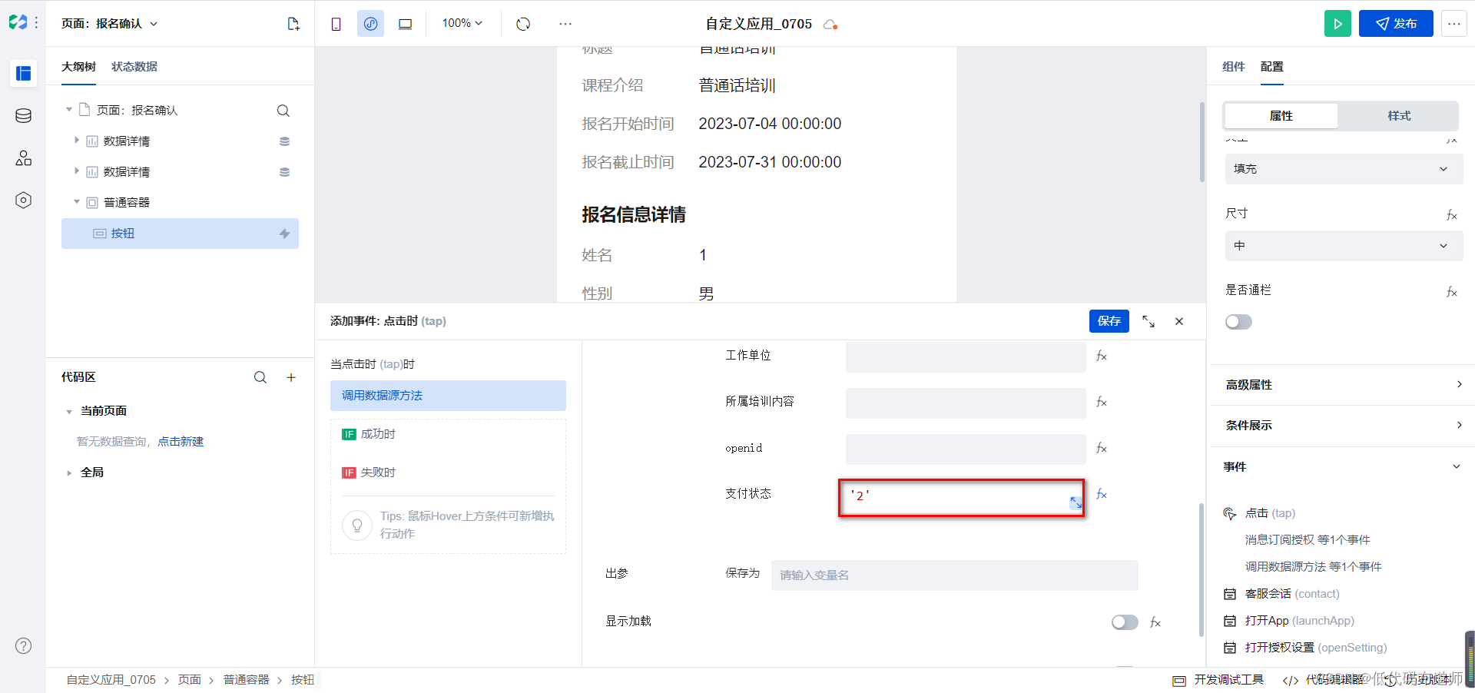Open the top-right more menu
This screenshot has height=693, width=1475.
point(1454,24)
